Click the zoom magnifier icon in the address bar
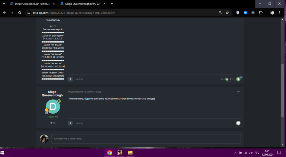The width and height of the screenshot is (286, 157). [220, 13]
